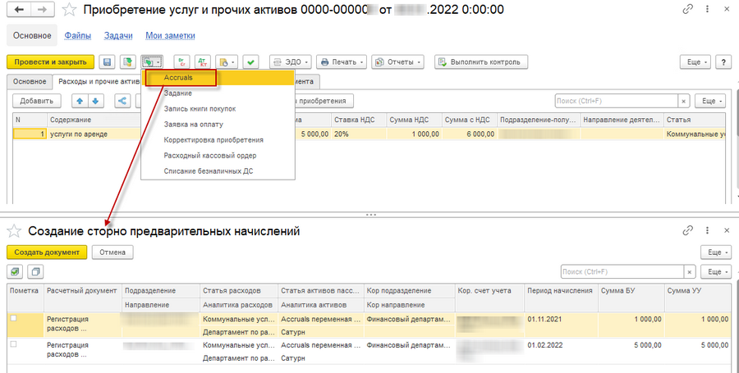Click the Отмена button

click(x=112, y=252)
